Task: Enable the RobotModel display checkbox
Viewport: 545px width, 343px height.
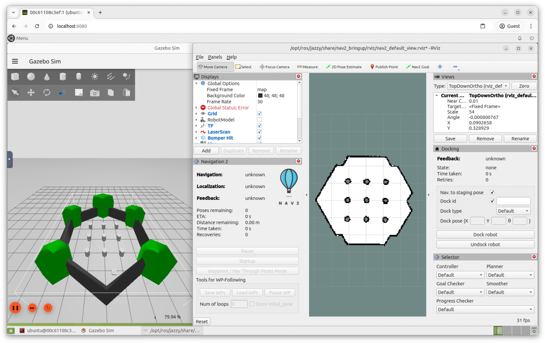Action: (x=259, y=119)
